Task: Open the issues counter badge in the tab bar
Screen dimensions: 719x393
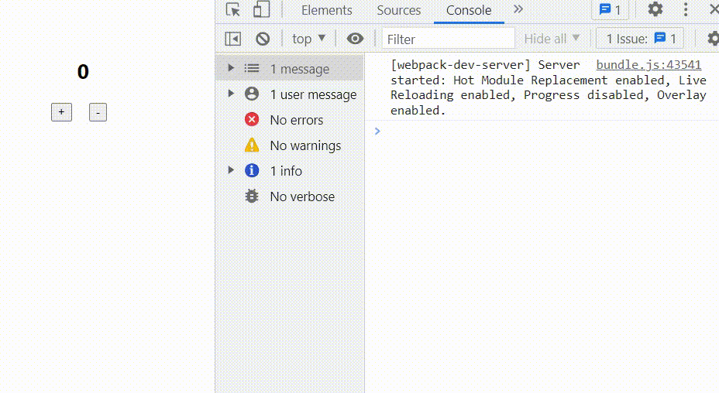Action: 610,9
